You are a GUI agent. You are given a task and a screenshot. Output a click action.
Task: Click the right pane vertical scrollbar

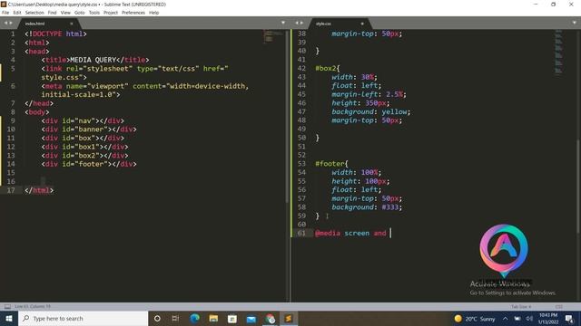578,187
